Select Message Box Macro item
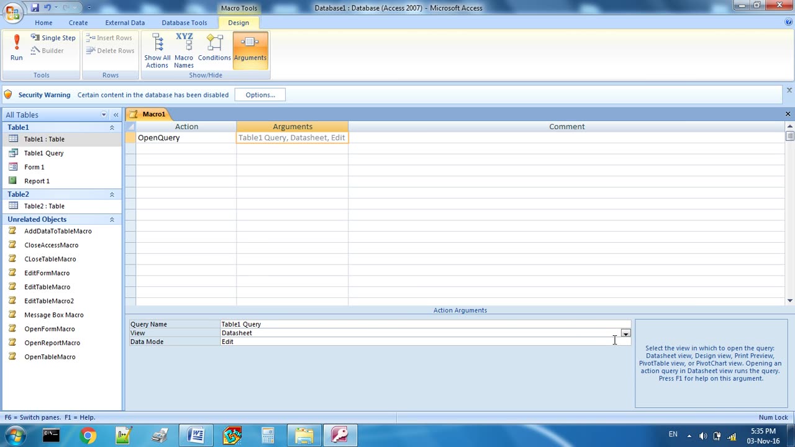This screenshot has width=795, height=447. [61, 315]
